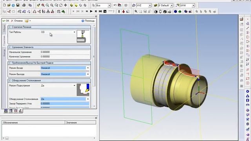Pause the simulation
Viewport: 251px width, 141px height.
point(87,11)
